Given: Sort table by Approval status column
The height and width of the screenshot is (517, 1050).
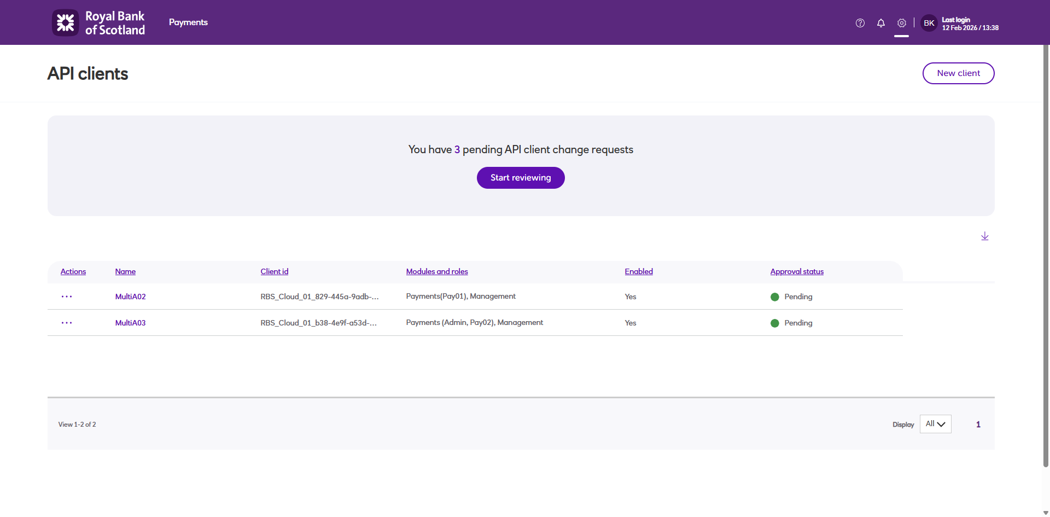Looking at the screenshot, I should 797,271.
